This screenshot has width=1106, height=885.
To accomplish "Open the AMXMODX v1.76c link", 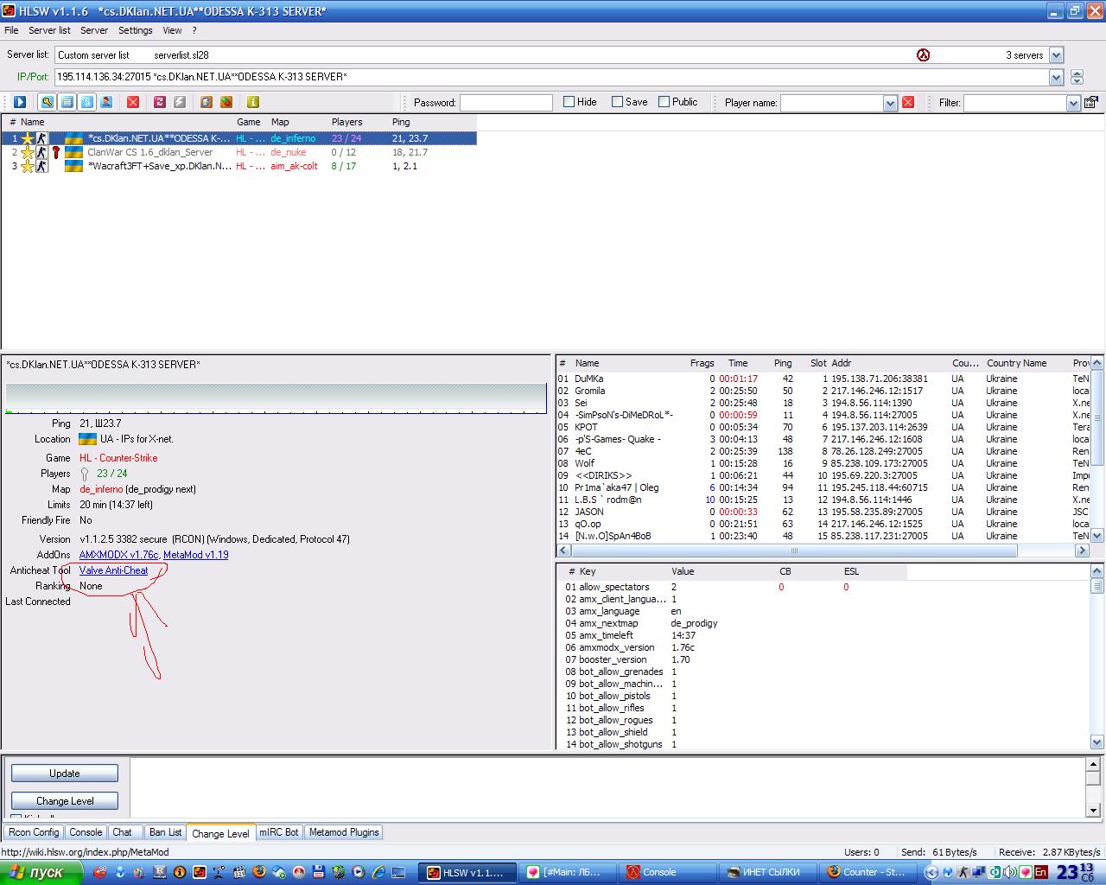I will (x=118, y=555).
